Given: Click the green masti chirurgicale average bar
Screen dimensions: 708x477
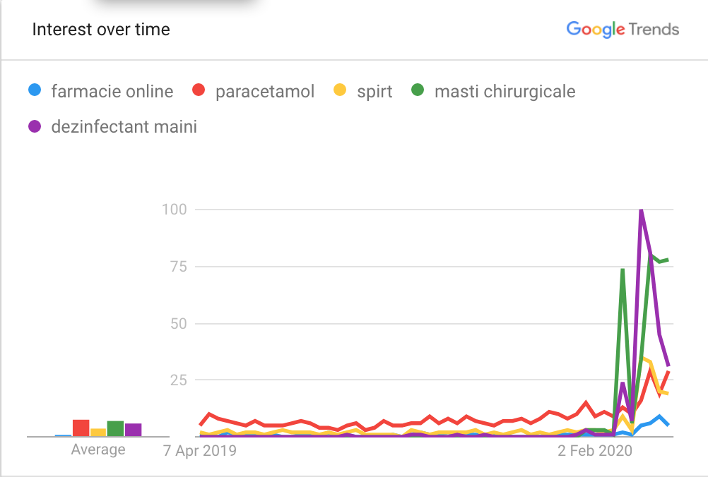Looking at the screenshot, I should [116, 428].
